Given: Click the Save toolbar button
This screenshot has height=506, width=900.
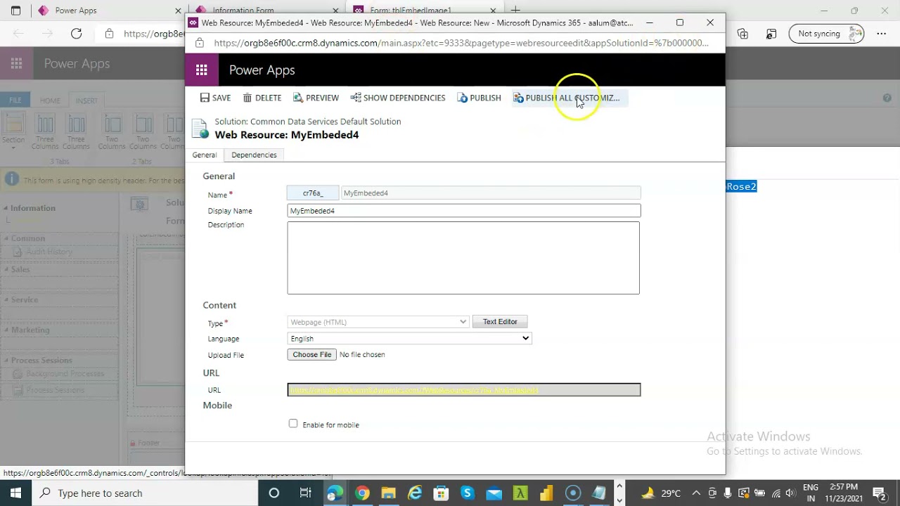Looking at the screenshot, I should tap(215, 98).
